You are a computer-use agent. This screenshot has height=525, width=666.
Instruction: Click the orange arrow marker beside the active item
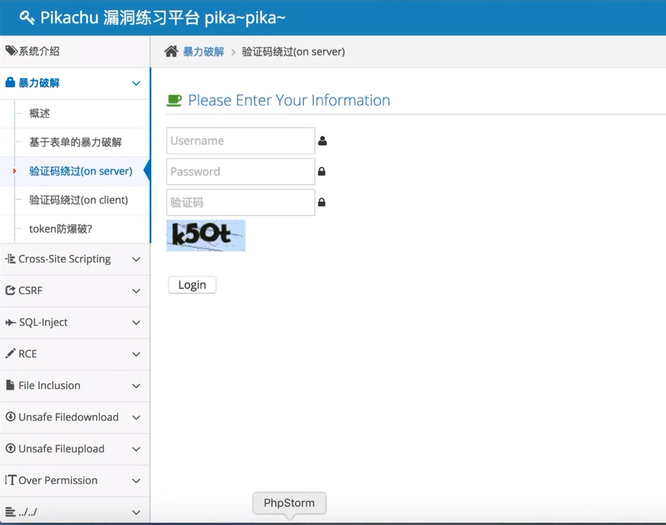15,171
